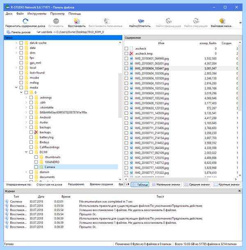This screenshot has height=250, width=246.
Task: Click the folder tree vertical scrollbar
Action: [120, 95]
